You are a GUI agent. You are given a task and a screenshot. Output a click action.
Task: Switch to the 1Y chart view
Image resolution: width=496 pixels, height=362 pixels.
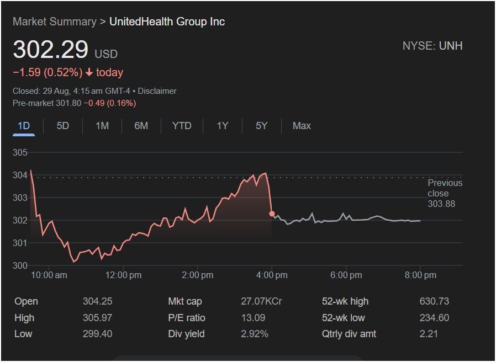222,126
